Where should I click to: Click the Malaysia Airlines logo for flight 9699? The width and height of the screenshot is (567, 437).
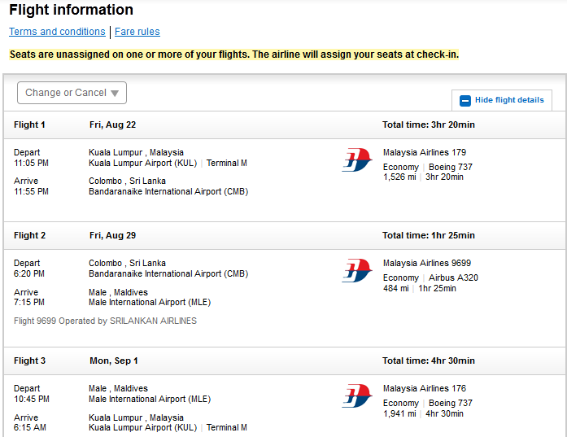[x=357, y=270]
